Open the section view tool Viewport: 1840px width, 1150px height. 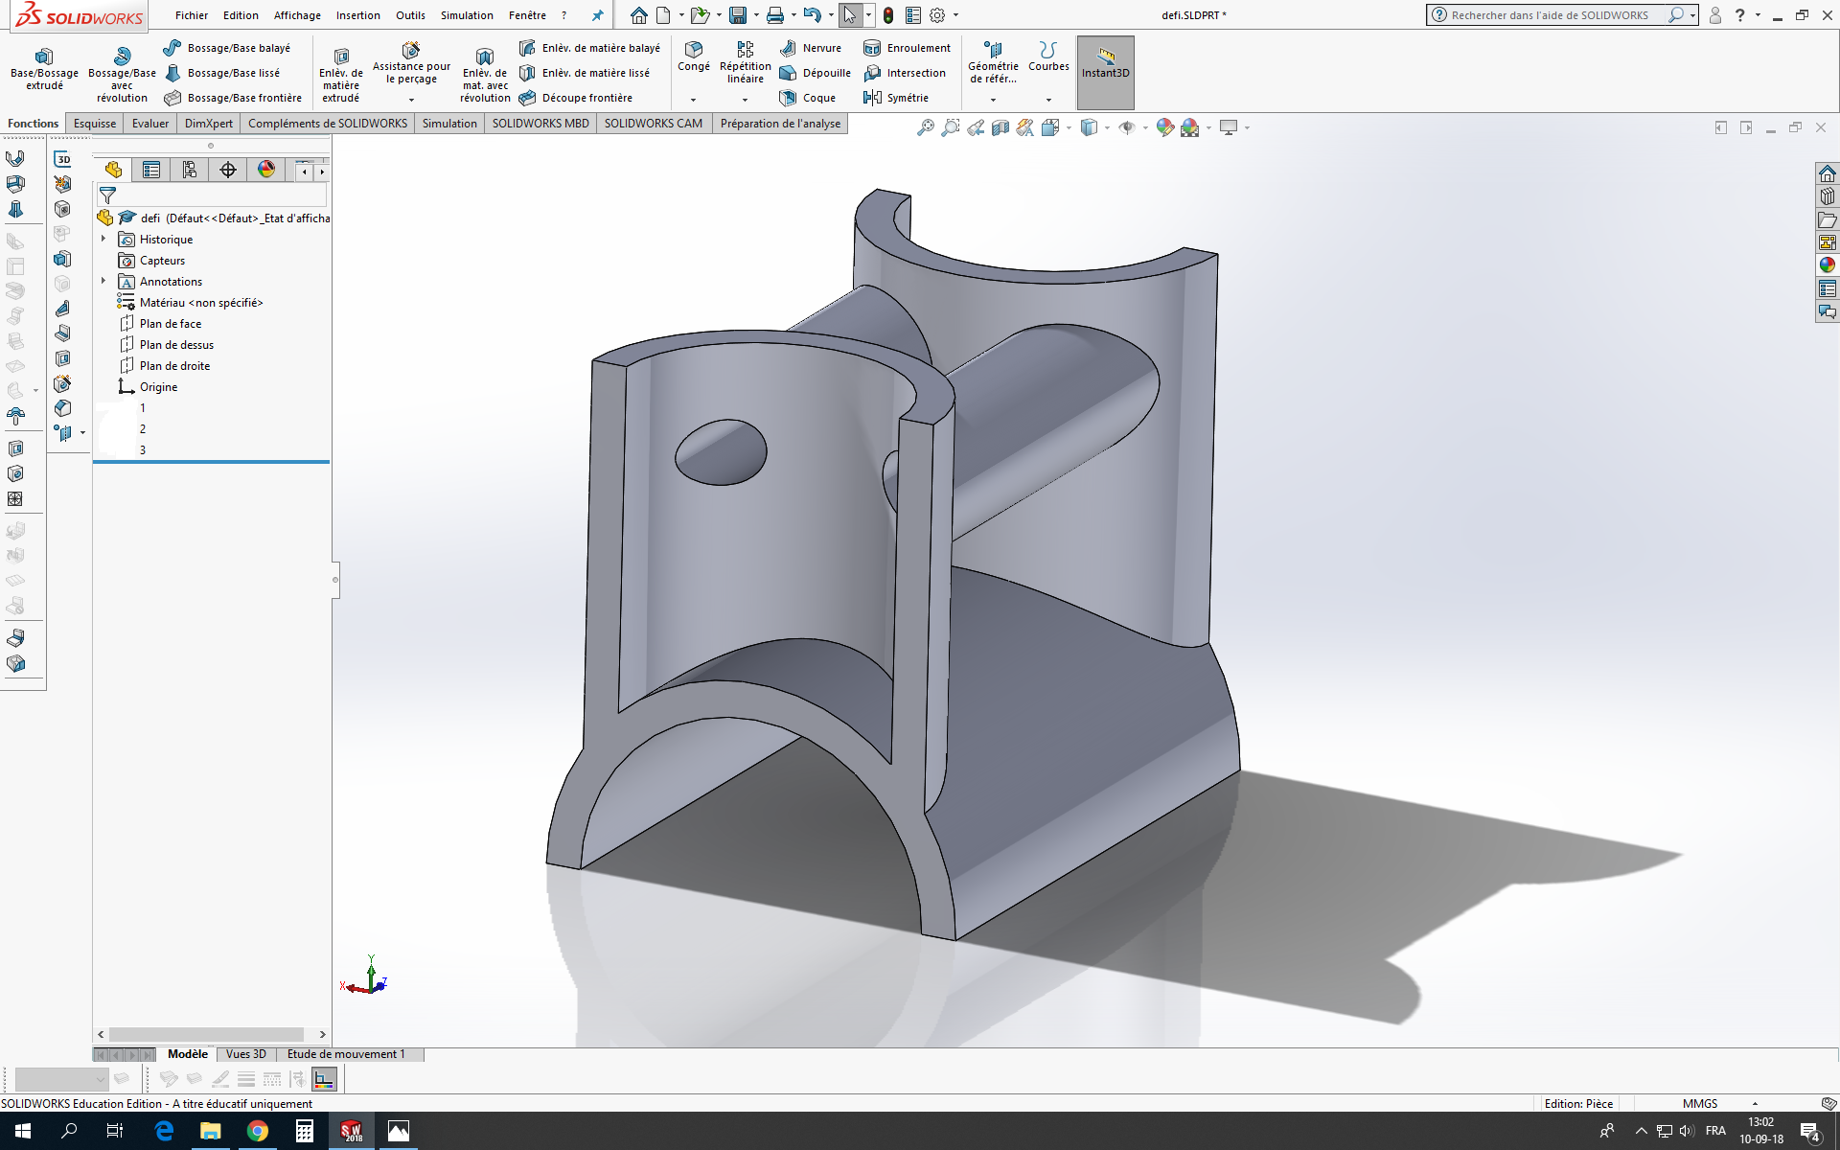click(x=1000, y=126)
